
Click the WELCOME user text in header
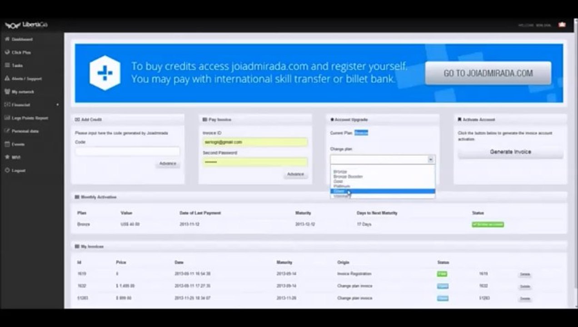534,25
